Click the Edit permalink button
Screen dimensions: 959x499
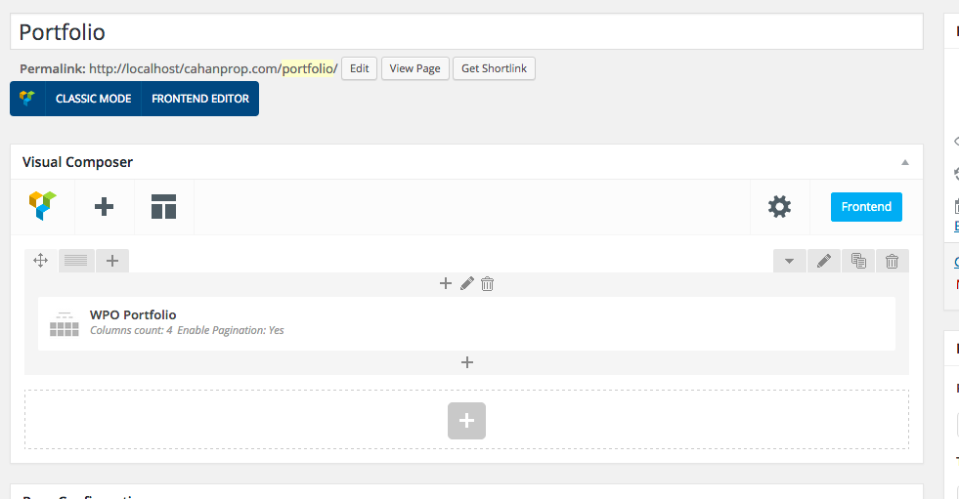point(359,68)
